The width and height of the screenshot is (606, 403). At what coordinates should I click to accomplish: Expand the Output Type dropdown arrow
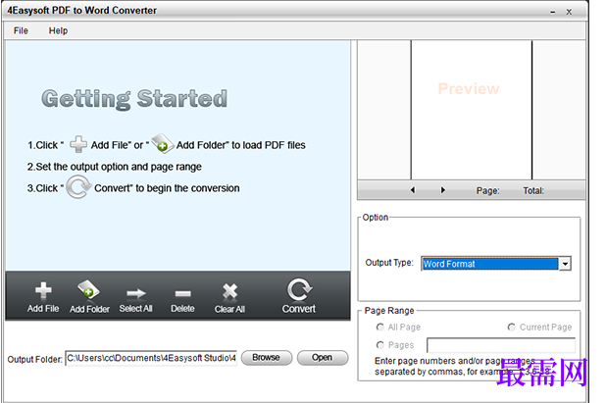click(x=565, y=264)
